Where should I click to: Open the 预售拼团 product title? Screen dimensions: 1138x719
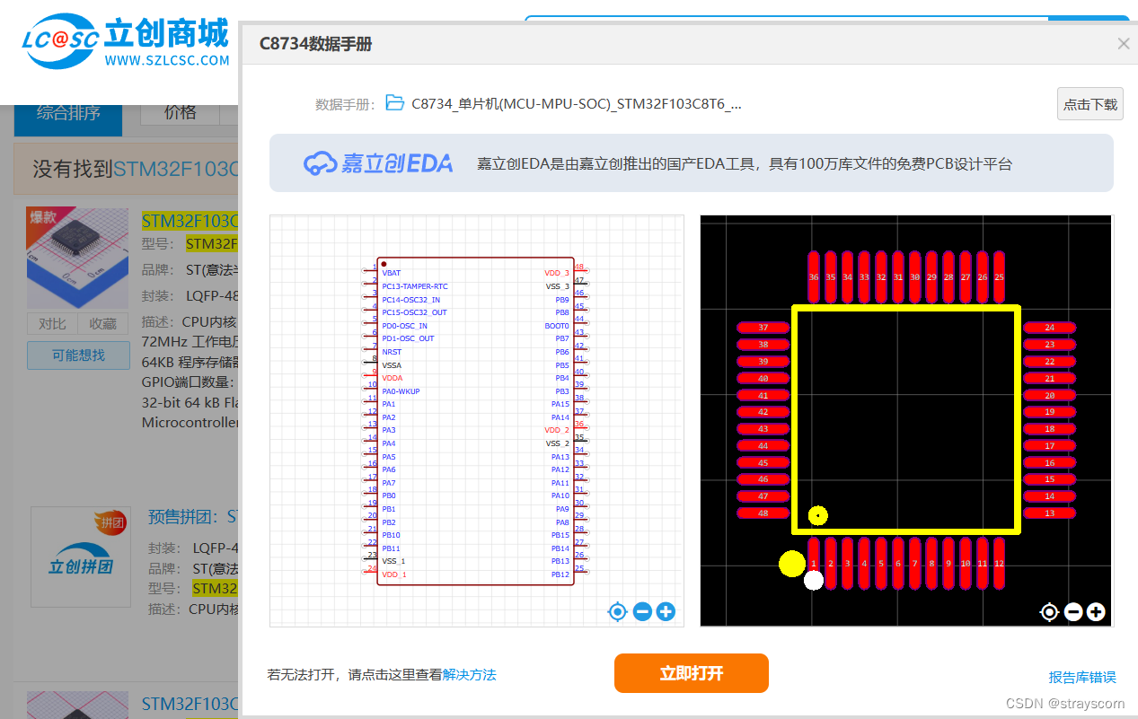pyautogui.click(x=194, y=517)
